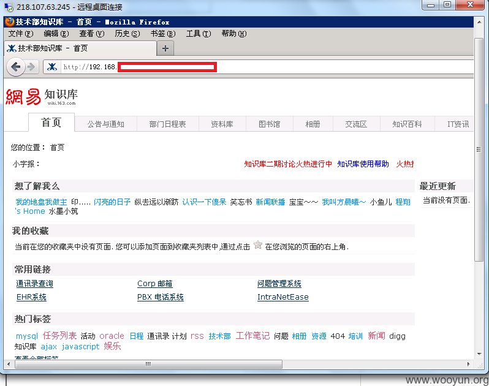This screenshot has width=489, height=386.
Task: Switch to the 图书馆 tab
Action: 270,124
